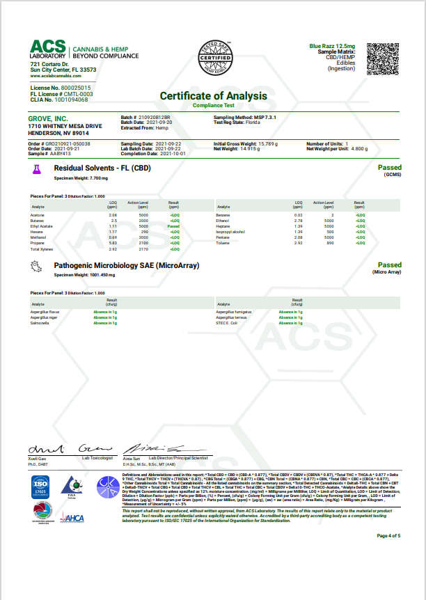Open the www.acslabcannabis.com website link
Image resolution: width=426 pixels, height=600 pixels.
(56, 76)
